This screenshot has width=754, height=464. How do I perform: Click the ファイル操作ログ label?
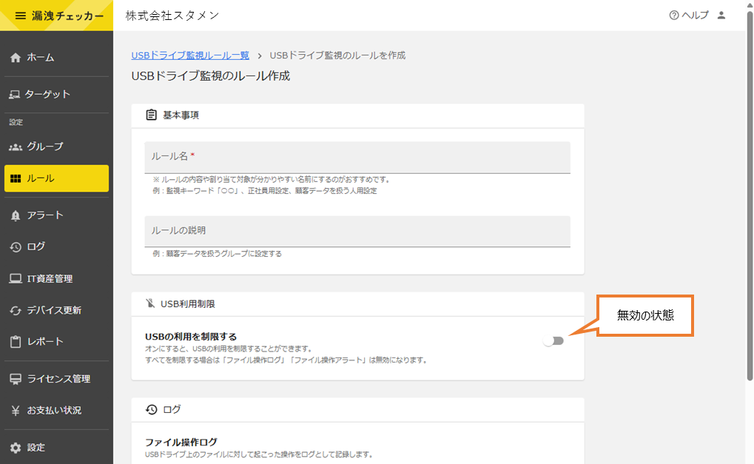click(x=181, y=442)
